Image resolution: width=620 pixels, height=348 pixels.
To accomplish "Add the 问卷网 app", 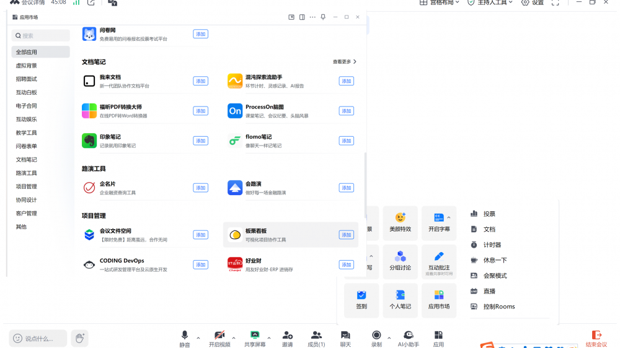I will click(200, 34).
